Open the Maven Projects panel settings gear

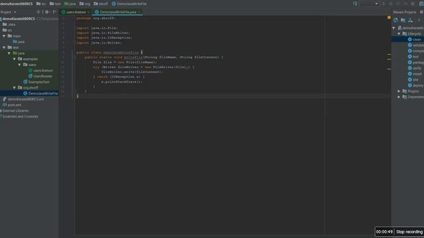[x=421, y=12]
